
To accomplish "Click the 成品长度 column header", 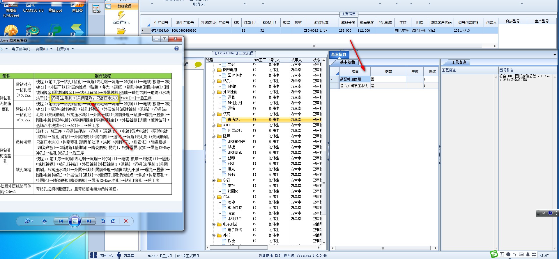I will click(348, 22).
